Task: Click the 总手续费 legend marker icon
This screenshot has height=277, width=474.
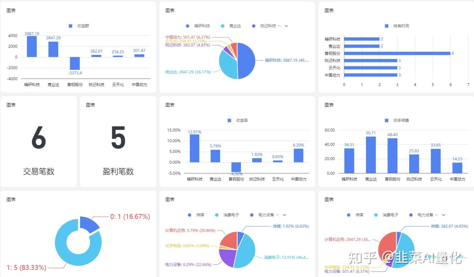Action: click(386, 120)
